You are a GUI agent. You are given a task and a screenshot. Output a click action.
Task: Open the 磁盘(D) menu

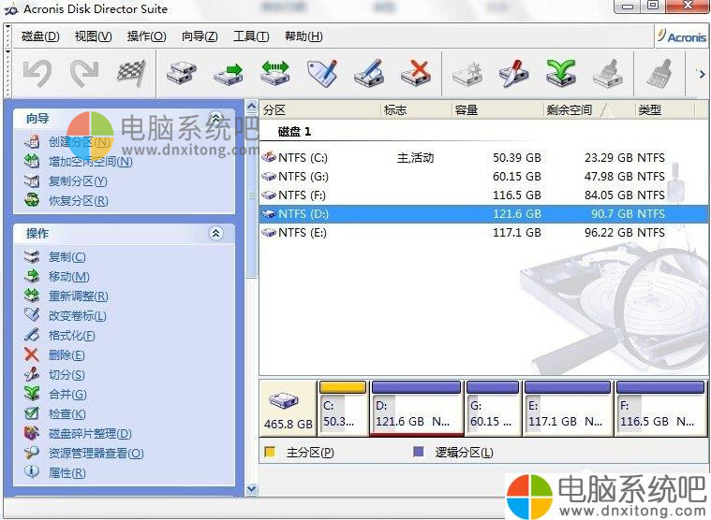40,36
